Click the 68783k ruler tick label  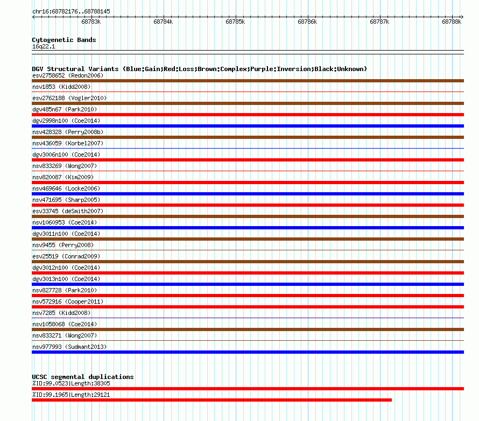[91, 22]
